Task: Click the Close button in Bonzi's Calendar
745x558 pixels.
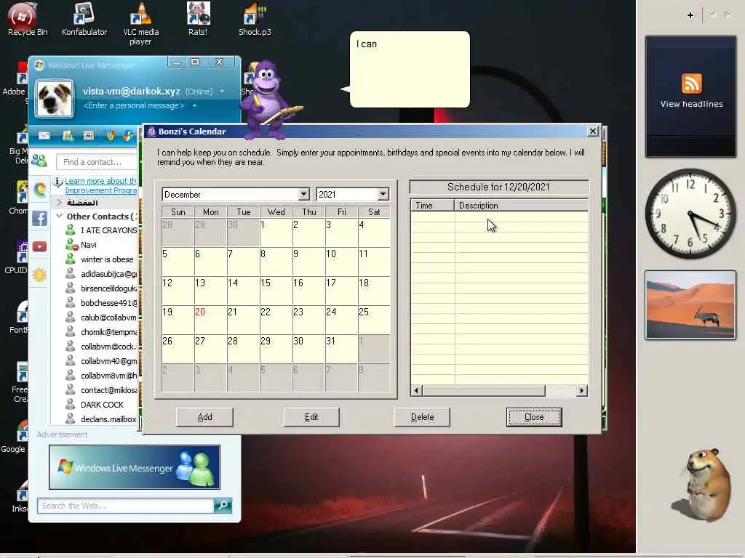Action: (534, 417)
